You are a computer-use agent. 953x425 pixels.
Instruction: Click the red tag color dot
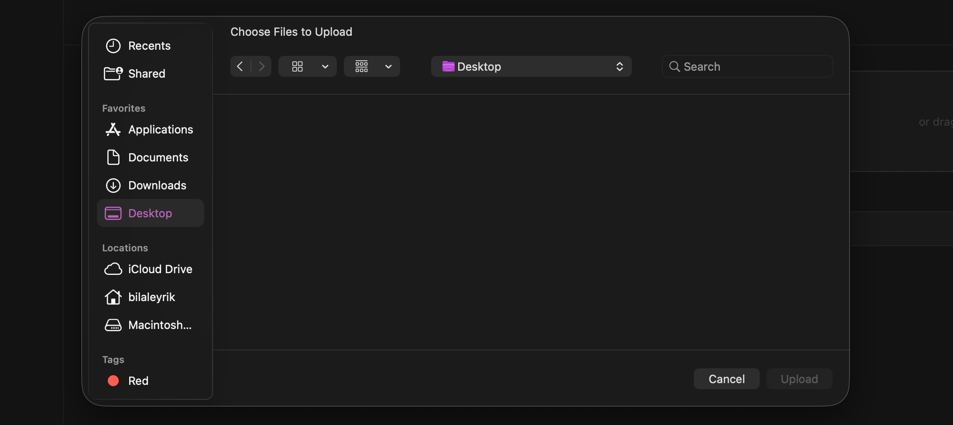coord(113,381)
